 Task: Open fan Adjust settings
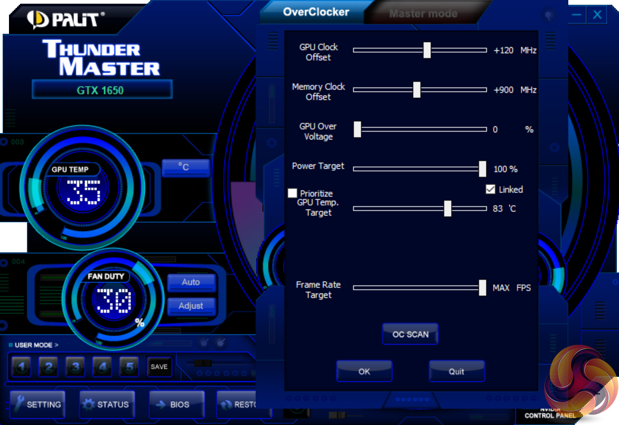(x=192, y=306)
